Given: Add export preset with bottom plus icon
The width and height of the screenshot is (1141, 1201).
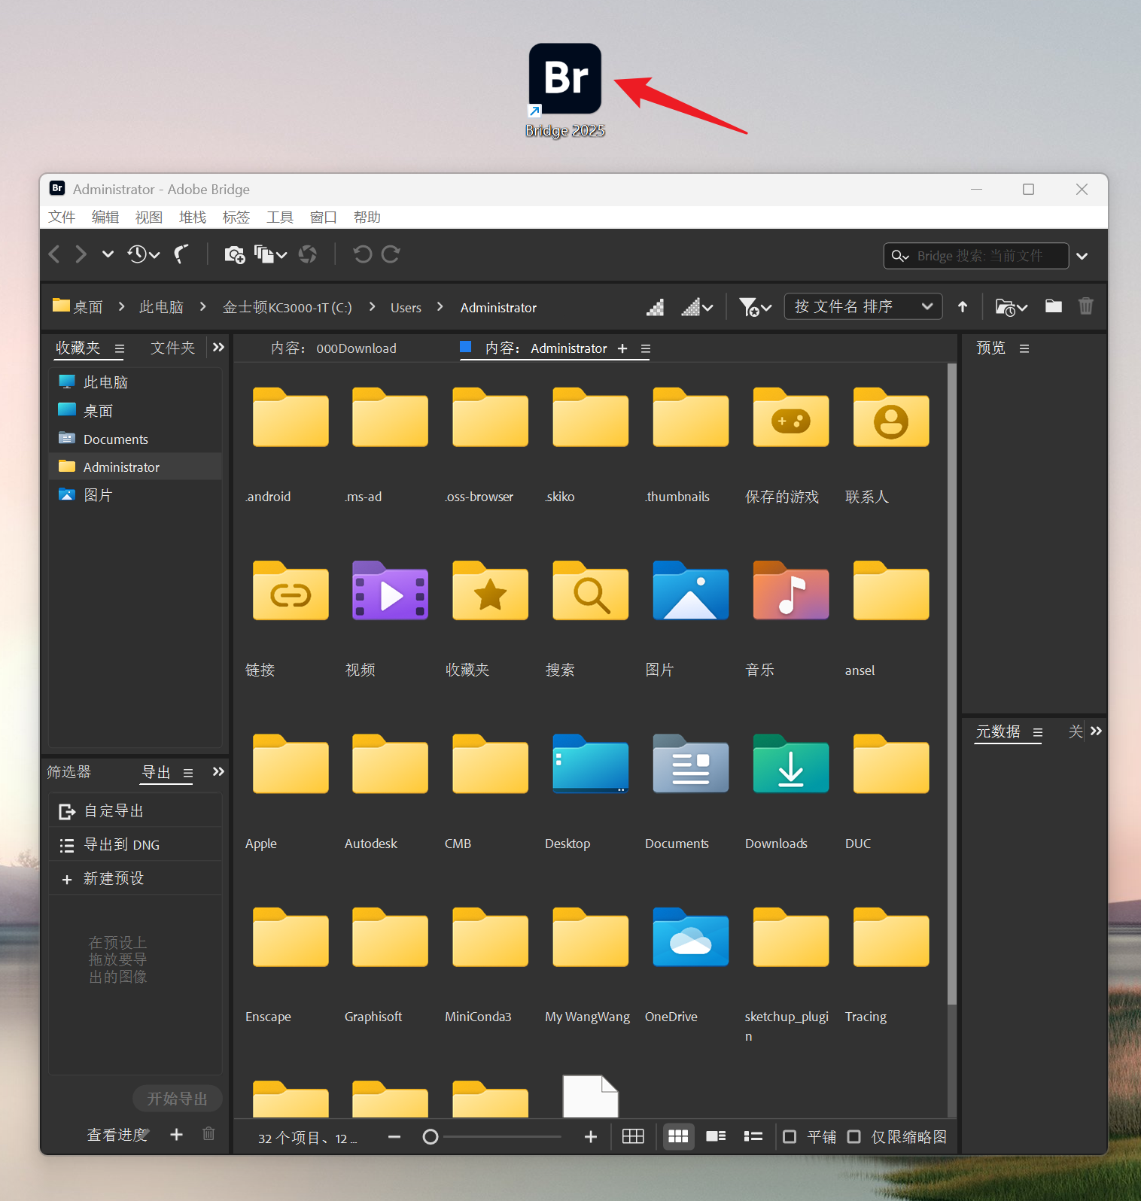Looking at the screenshot, I should pyautogui.click(x=177, y=1134).
